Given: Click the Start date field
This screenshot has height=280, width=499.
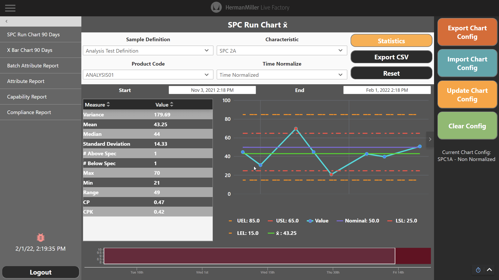Looking at the screenshot, I should pos(212,90).
